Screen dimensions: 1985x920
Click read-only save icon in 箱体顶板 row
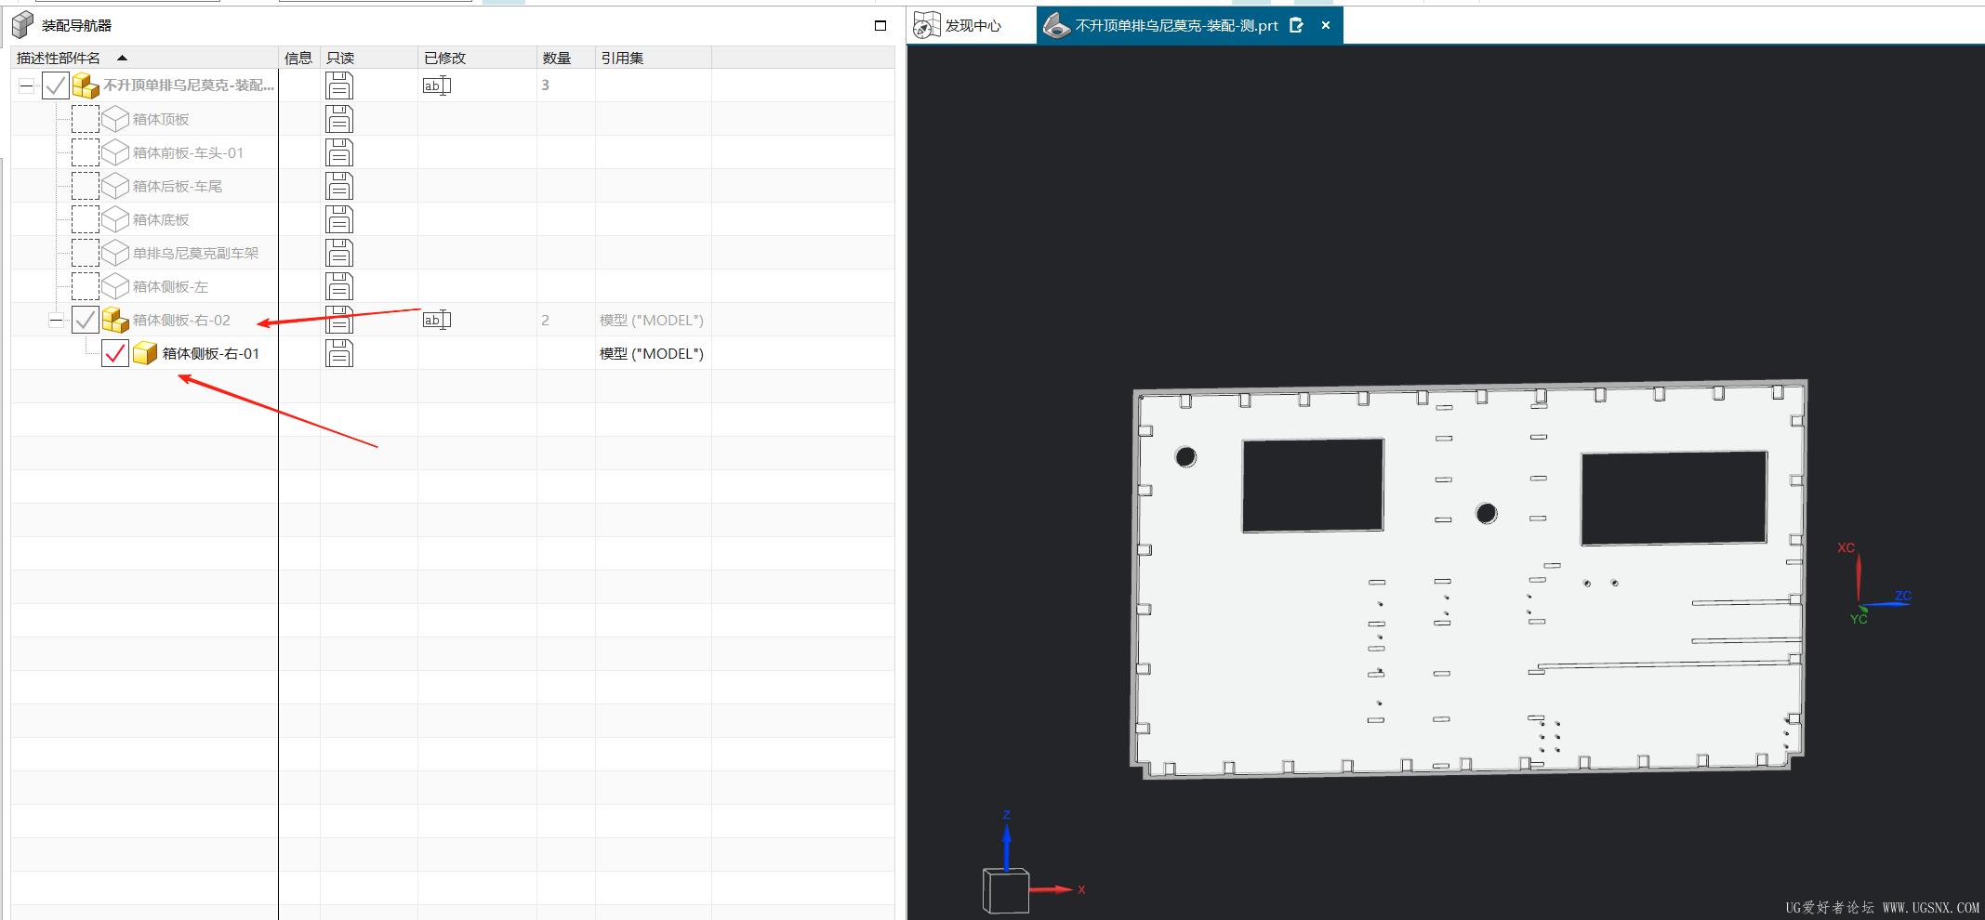(339, 119)
